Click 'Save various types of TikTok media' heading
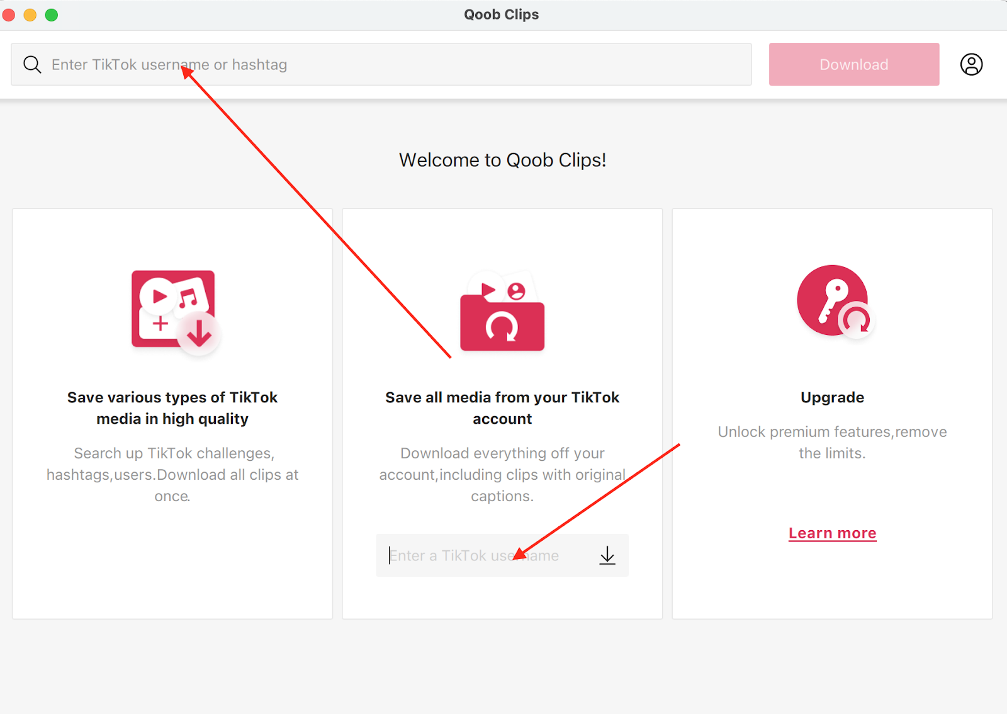This screenshot has width=1007, height=714. pos(172,408)
